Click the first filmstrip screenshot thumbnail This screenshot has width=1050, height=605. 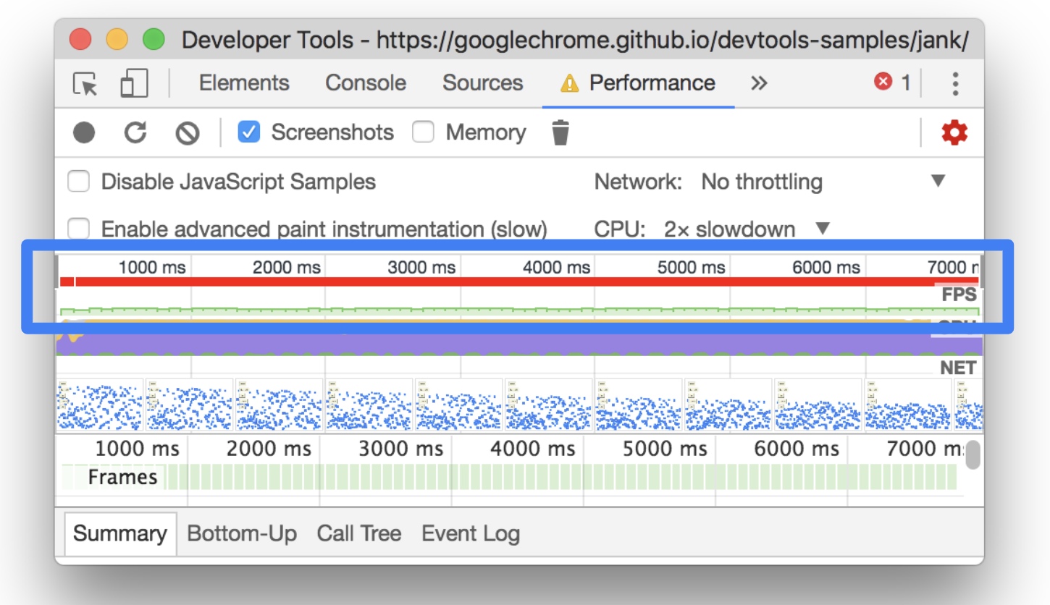(100, 404)
